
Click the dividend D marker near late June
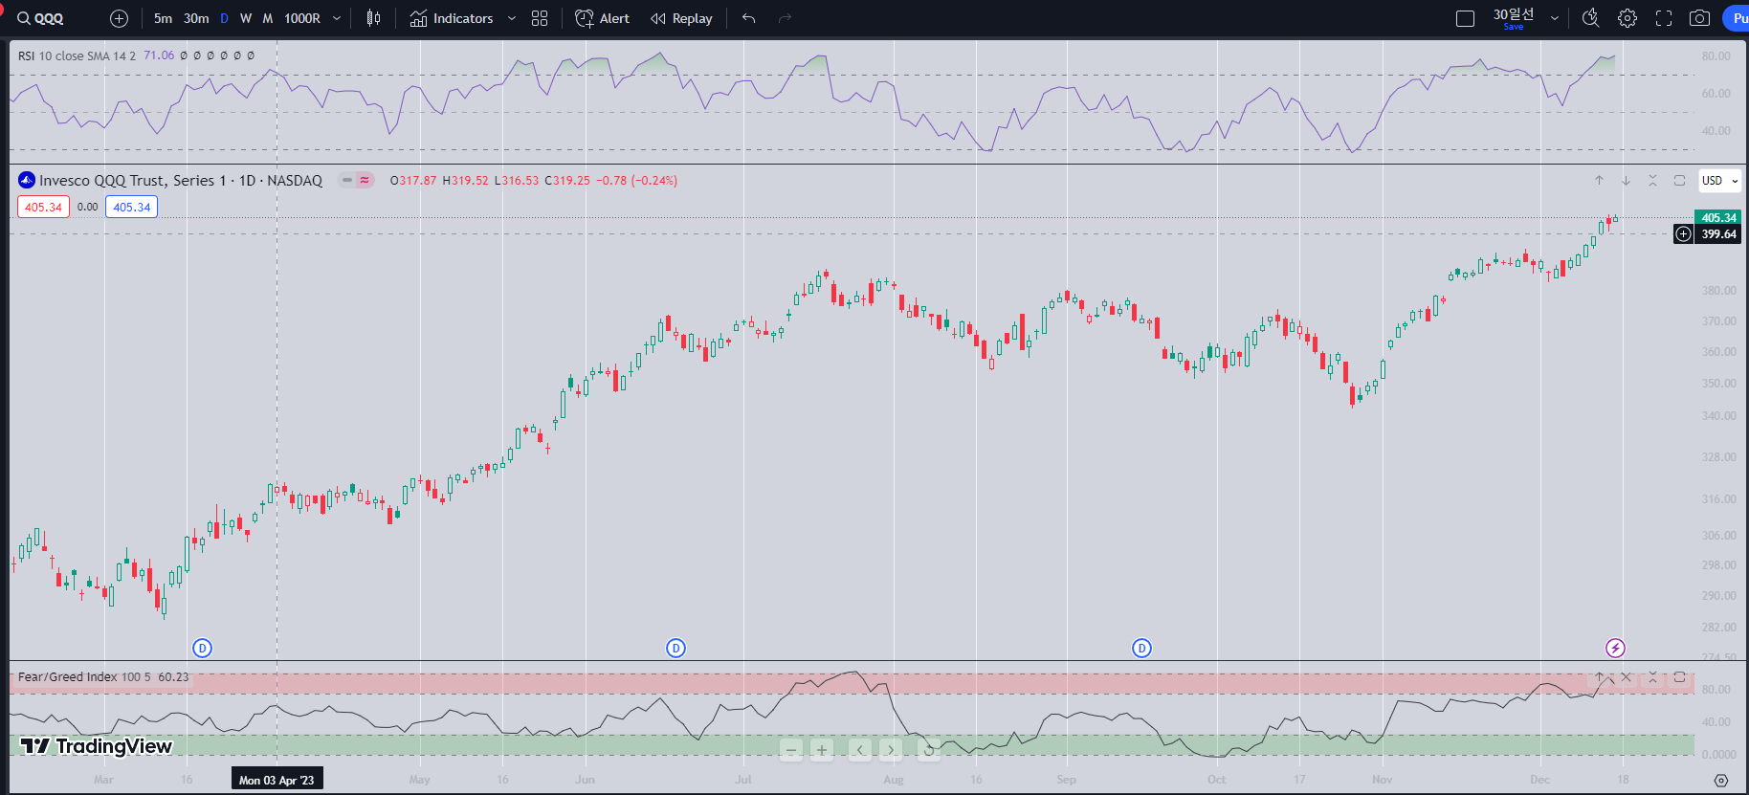675,648
